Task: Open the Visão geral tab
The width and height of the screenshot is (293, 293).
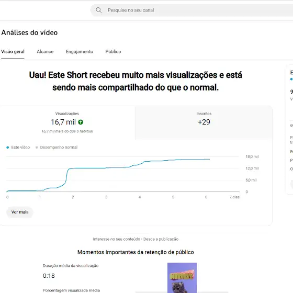Action: (13, 52)
